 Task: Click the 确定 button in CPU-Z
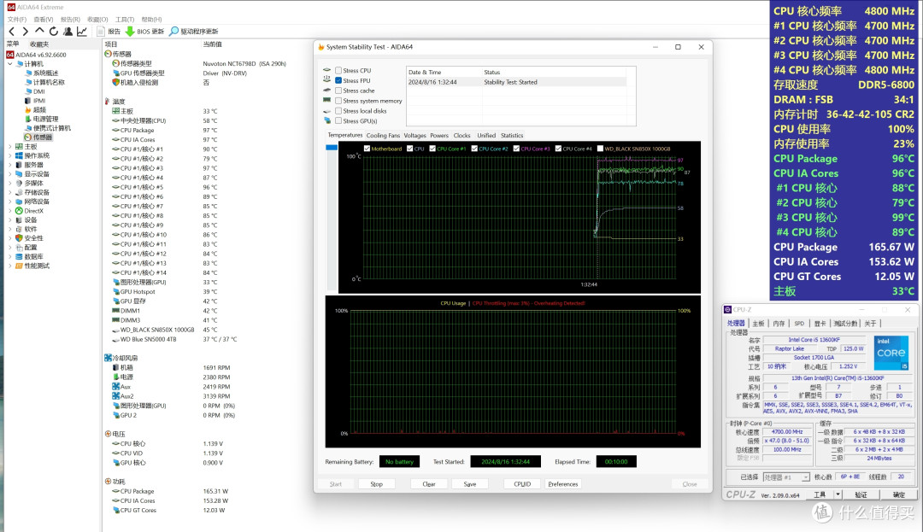[x=899, y=494]
